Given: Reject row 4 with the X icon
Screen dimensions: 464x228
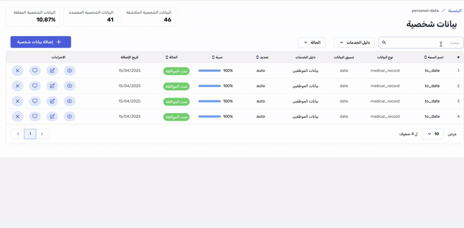Looking at the screenshot, I should coord(17,117).
